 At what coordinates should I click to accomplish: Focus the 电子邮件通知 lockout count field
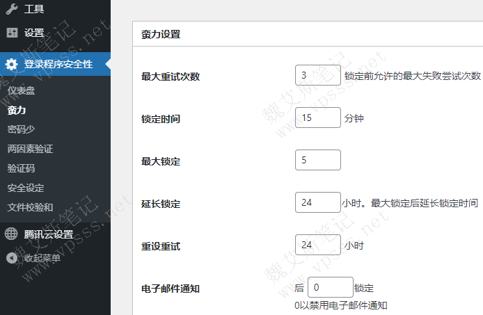[330, 287]
